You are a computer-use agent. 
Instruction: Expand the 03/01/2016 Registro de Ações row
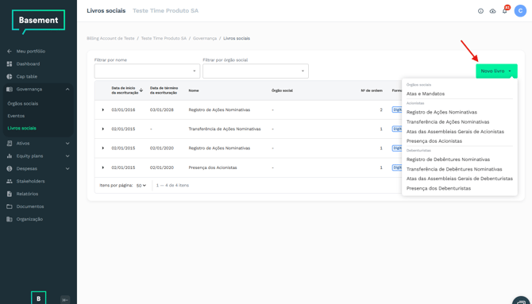(102, 110)
